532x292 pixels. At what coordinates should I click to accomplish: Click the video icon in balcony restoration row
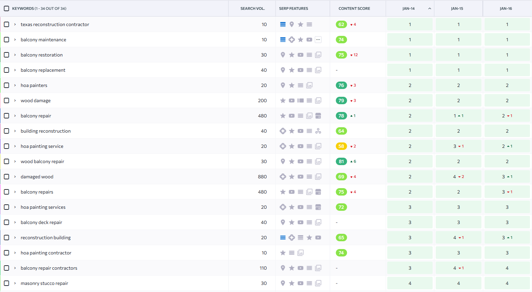(300, 55)
